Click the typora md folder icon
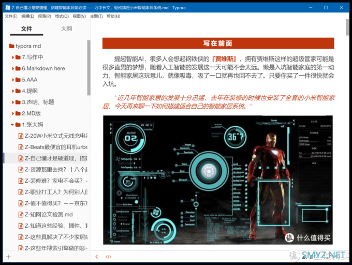The image size is (352, 265). click(12, 46)
